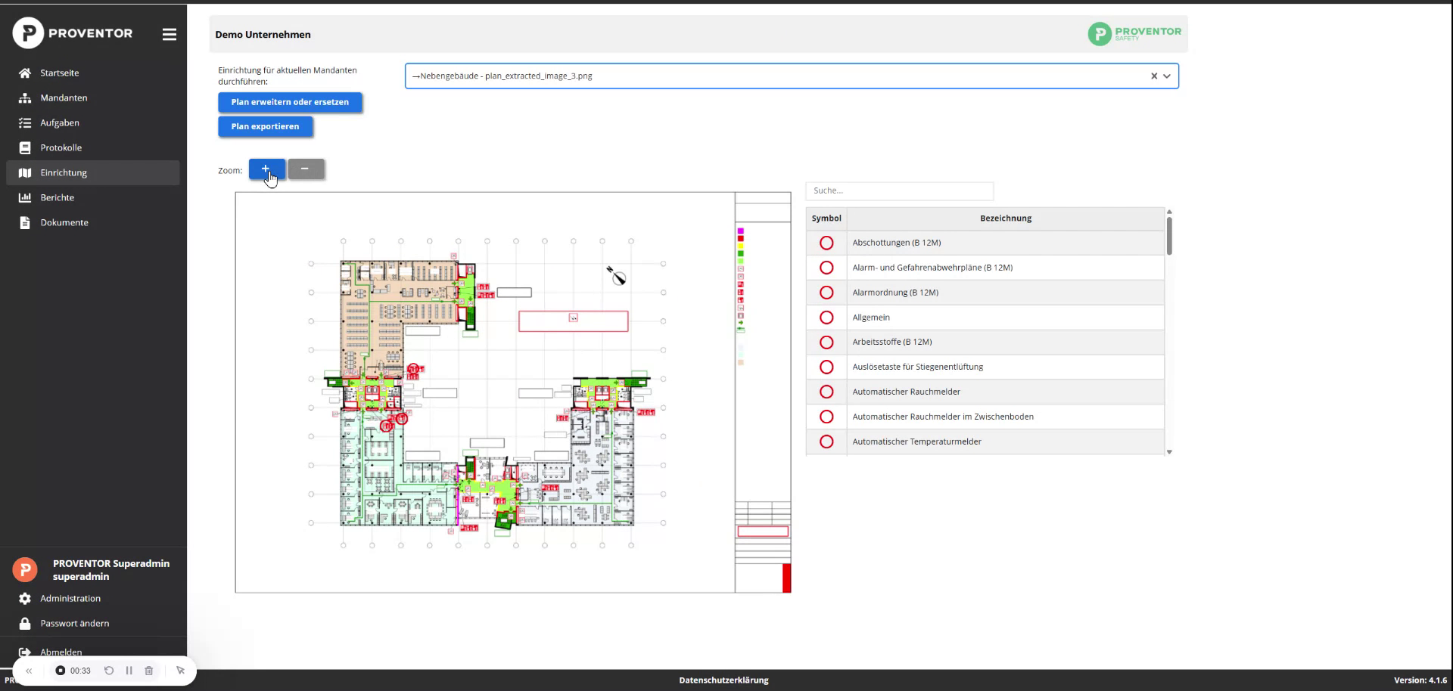This screenshot has height=691, width=1453.
Task: Click the Berichte chart icon
Action: coord(25,197)
